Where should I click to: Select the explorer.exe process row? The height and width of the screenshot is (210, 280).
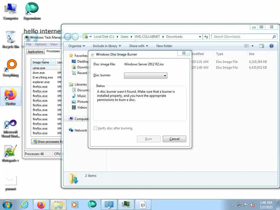tap(46, 82)
